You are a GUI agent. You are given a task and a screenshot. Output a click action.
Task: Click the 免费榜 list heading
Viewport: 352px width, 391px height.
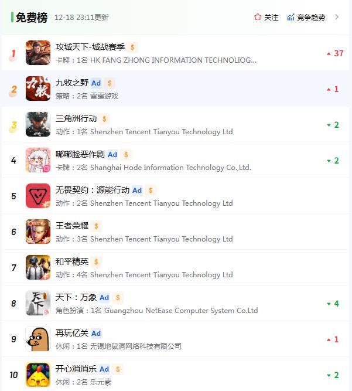coord(32,18)
